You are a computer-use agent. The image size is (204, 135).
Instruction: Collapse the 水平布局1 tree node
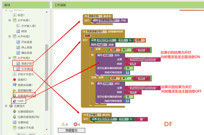click(10, 20)
